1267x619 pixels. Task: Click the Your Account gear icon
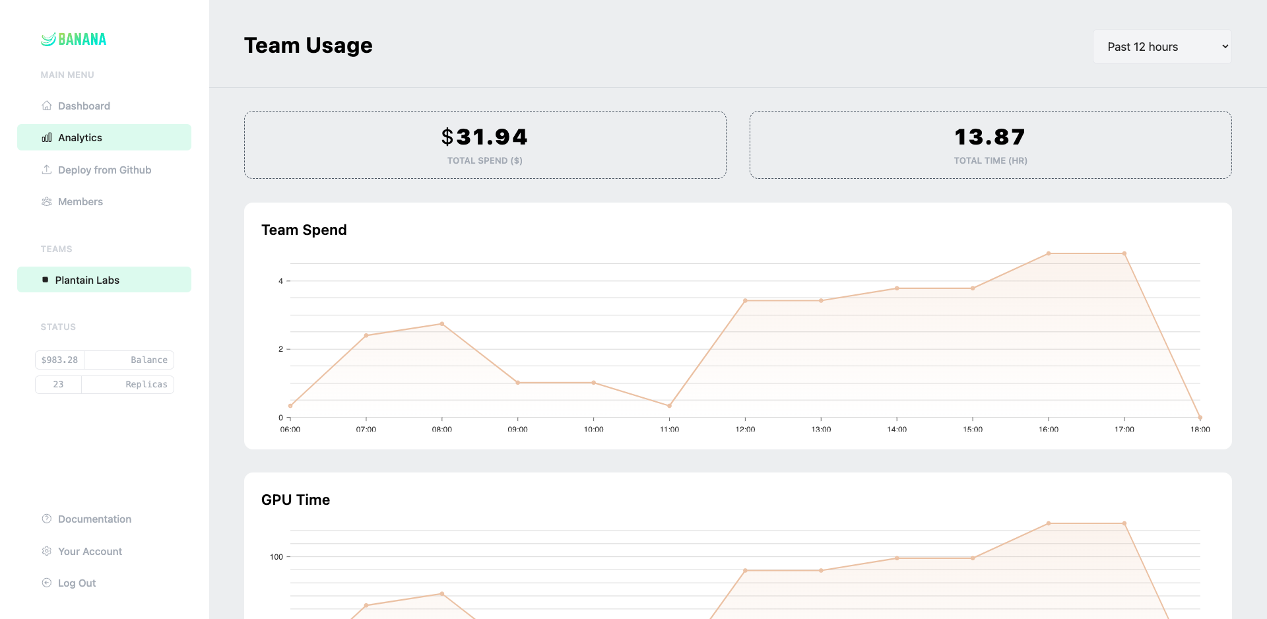pos(47,551)
